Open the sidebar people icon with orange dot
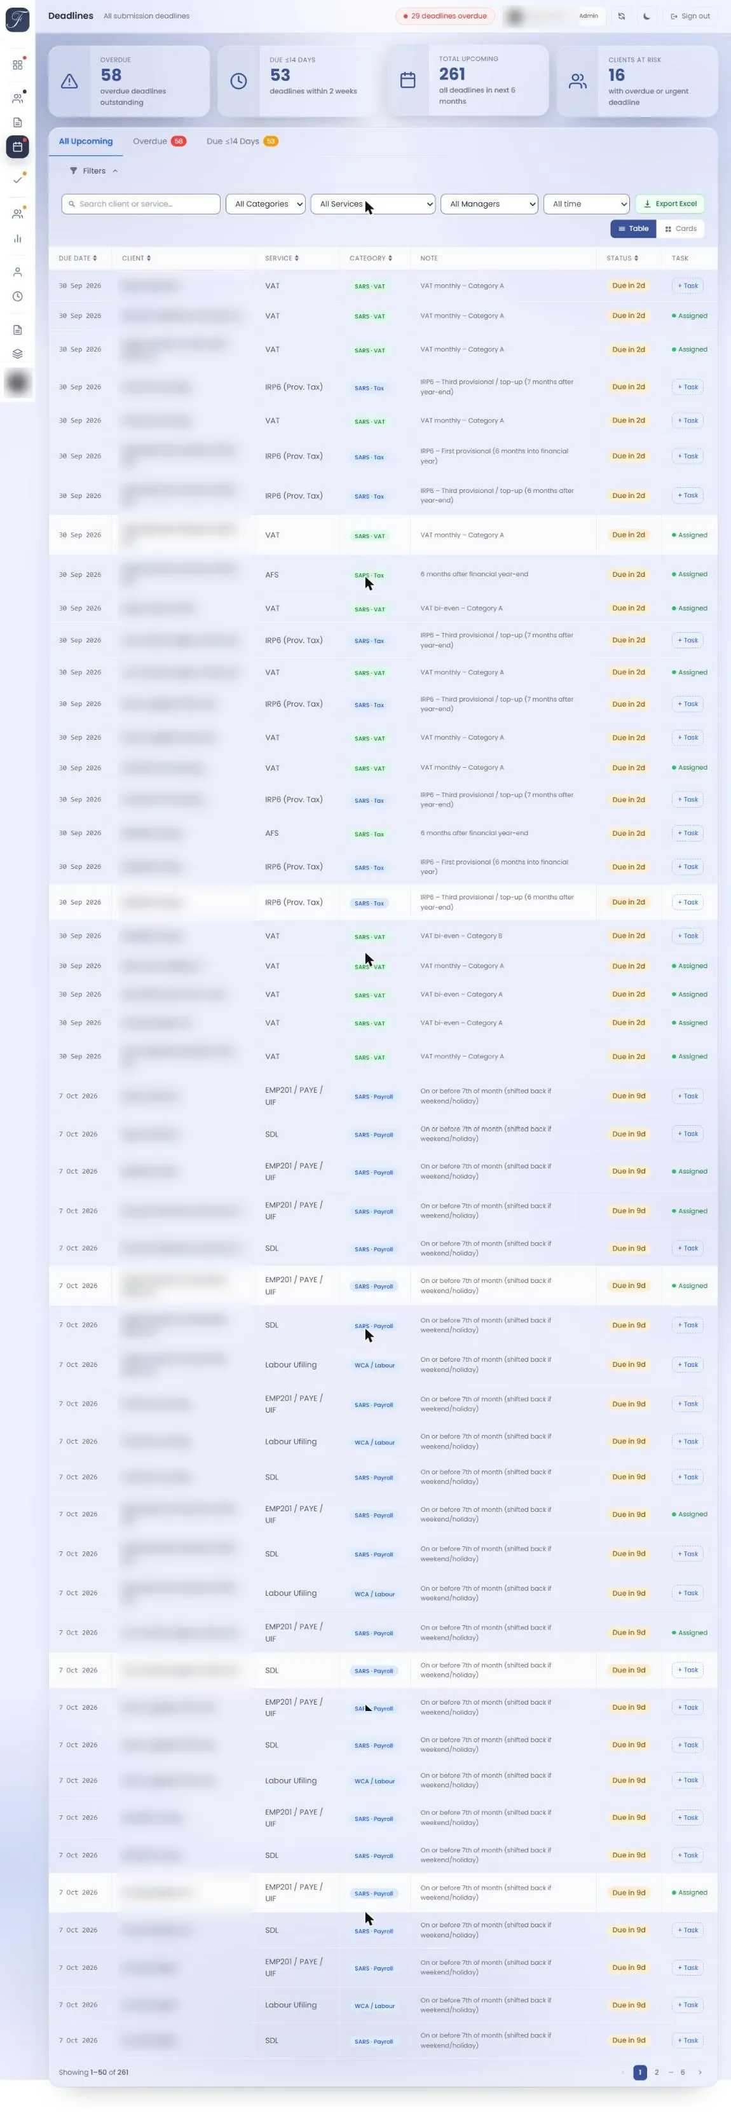This screenshot has width=731, height=2113. click(x=17, y=213)
